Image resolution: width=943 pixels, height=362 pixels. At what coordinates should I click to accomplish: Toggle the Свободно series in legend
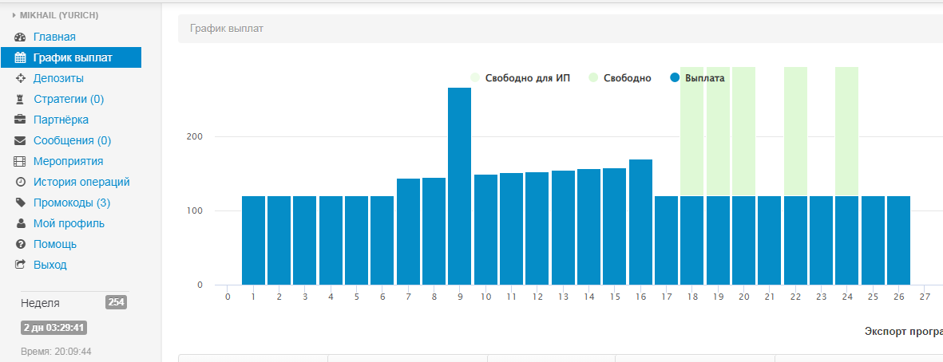click(620, 78)
